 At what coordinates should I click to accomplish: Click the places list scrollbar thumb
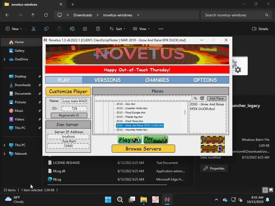coord(185,112)
